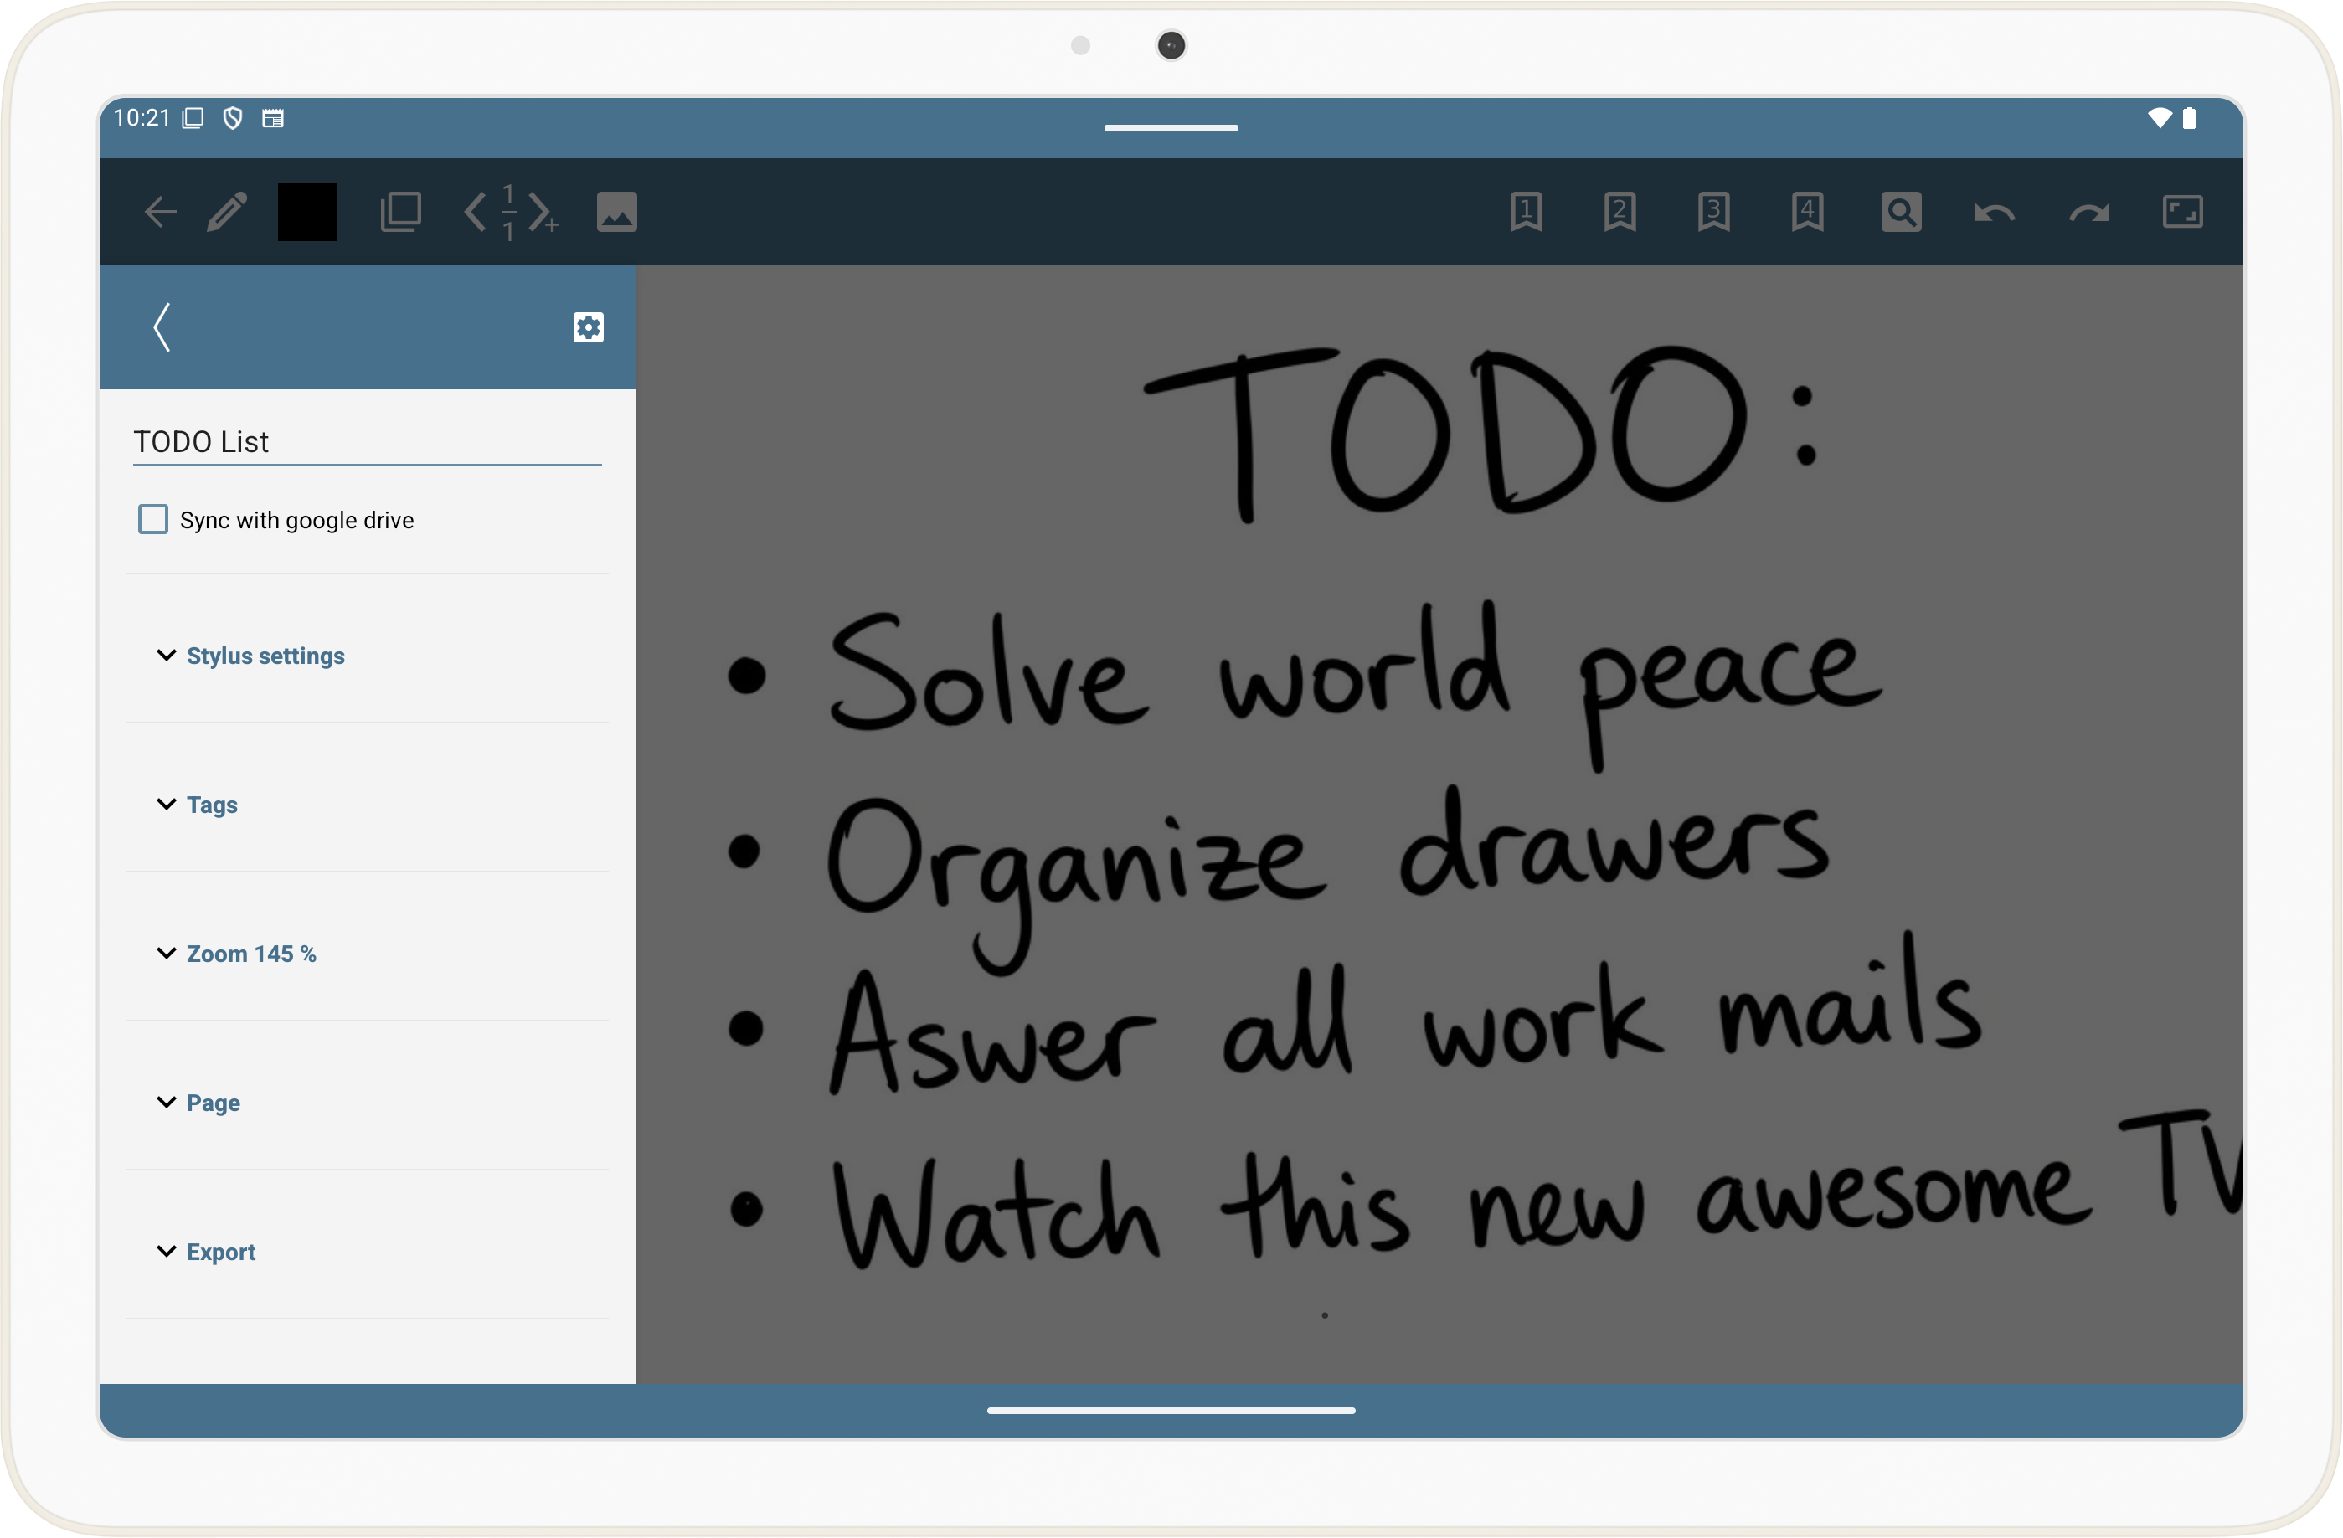Screen dimensions: 2343x1538
Task: Edit the TODO List title field
Action: tap(366, 442)
